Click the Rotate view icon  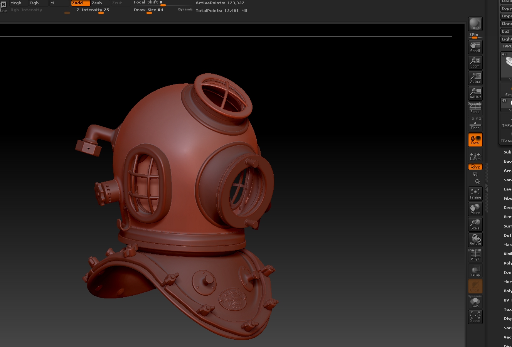point(475,240)
